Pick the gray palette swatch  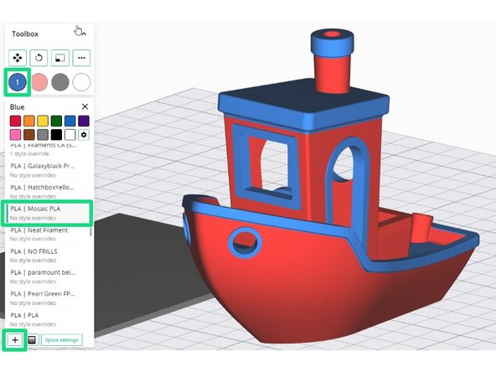[43, 134]
